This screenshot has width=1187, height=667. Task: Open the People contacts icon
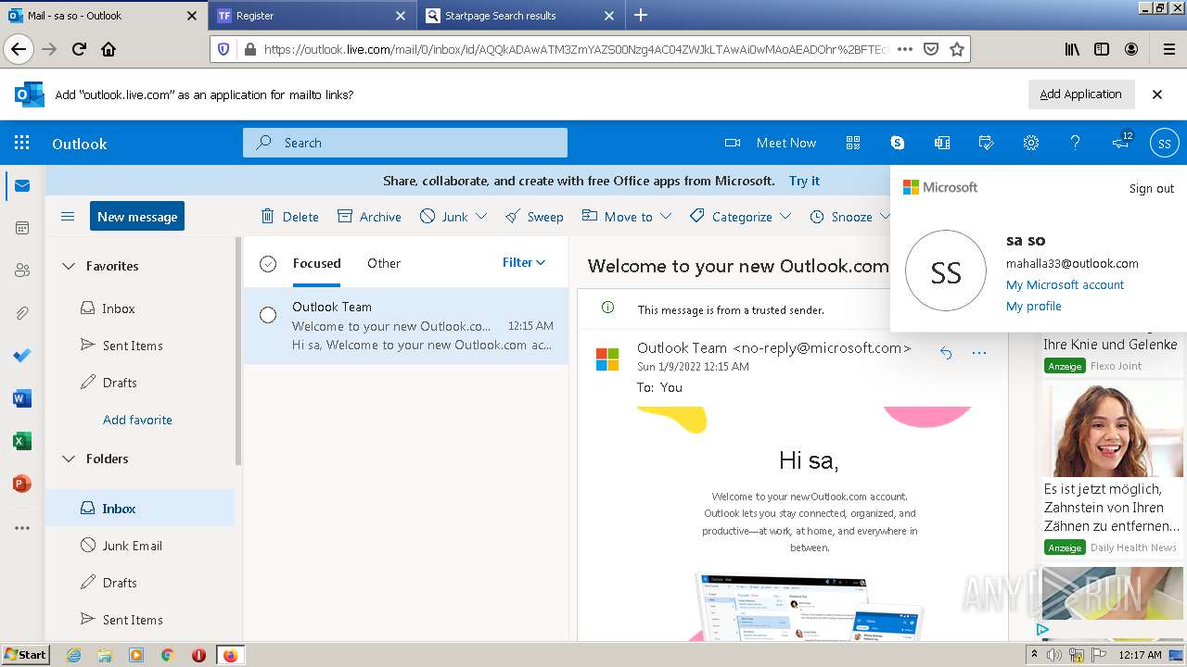[x=22, y=271]
